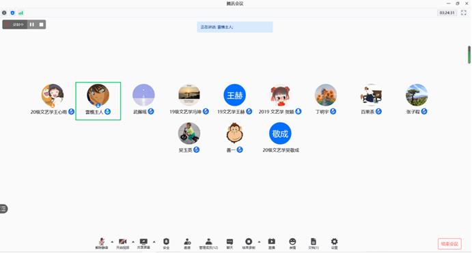Turn on the video camera
This screenshot has height=253, width=472.
coord(122,243)
